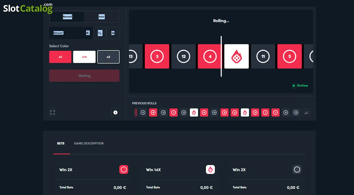The height and width of the screenshot is (195, 354).
Task: Click the Waiting bet button
Action: (84, 76)
